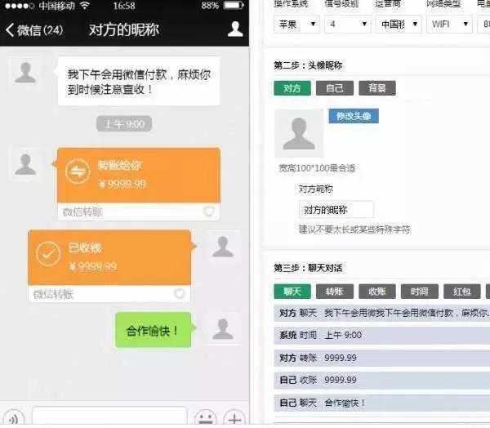
Task: Tap the chat message text input box
Action: point(109,417)
